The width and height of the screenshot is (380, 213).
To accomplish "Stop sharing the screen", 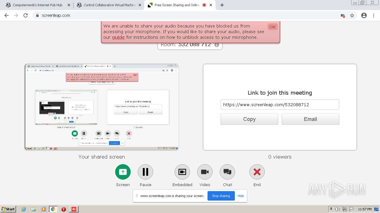I will (221, 196).
